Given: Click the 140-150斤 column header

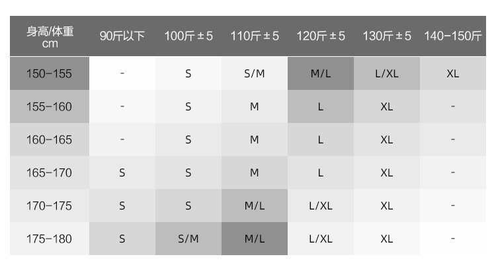Looking at the screenshot, I should pos(453,36).
